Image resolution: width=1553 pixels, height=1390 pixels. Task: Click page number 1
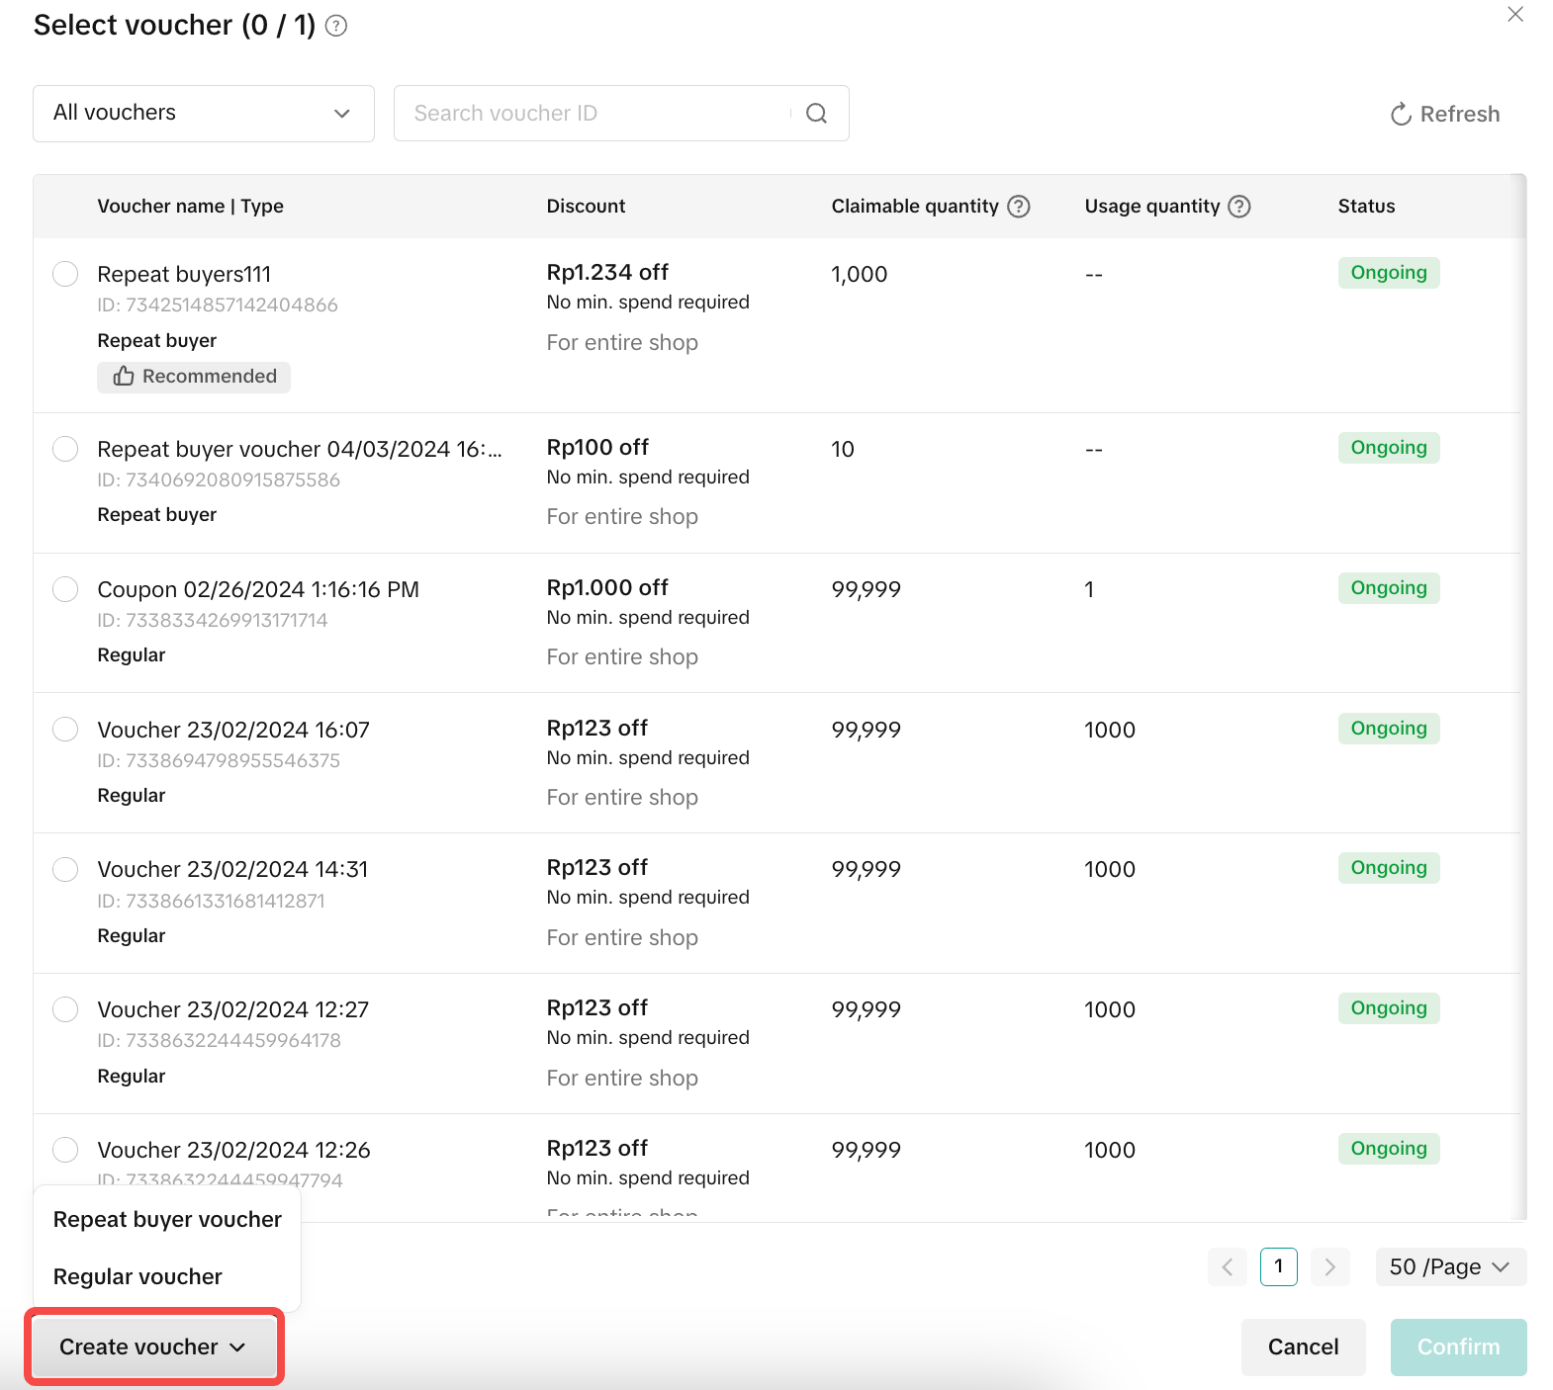1278,1267
